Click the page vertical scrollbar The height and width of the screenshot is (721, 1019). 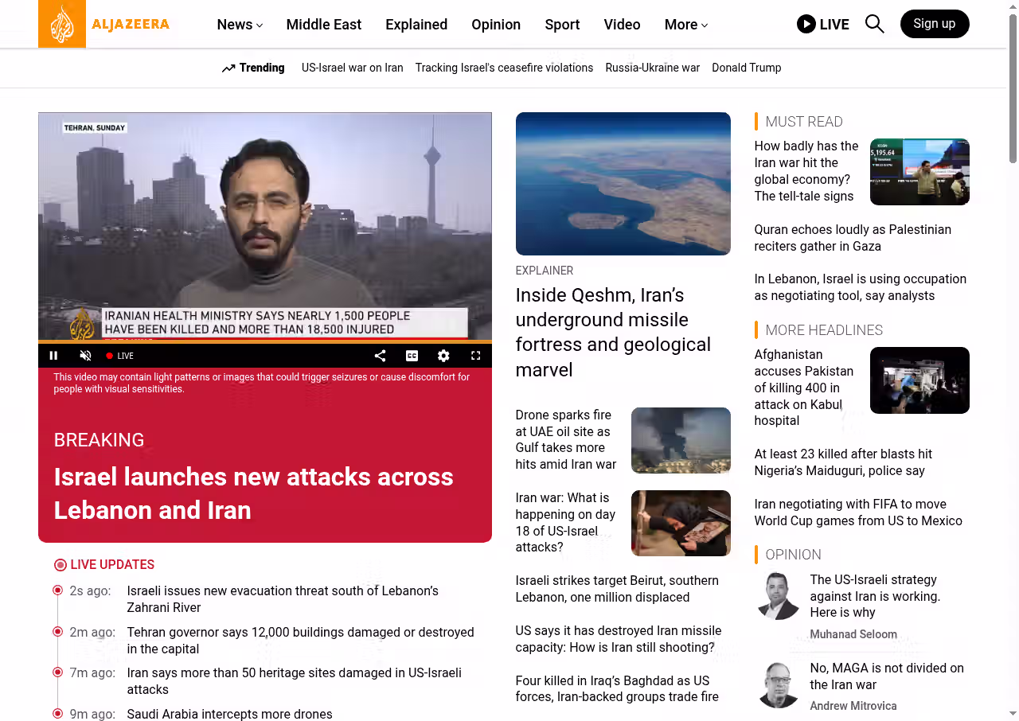coord(1013,360)
